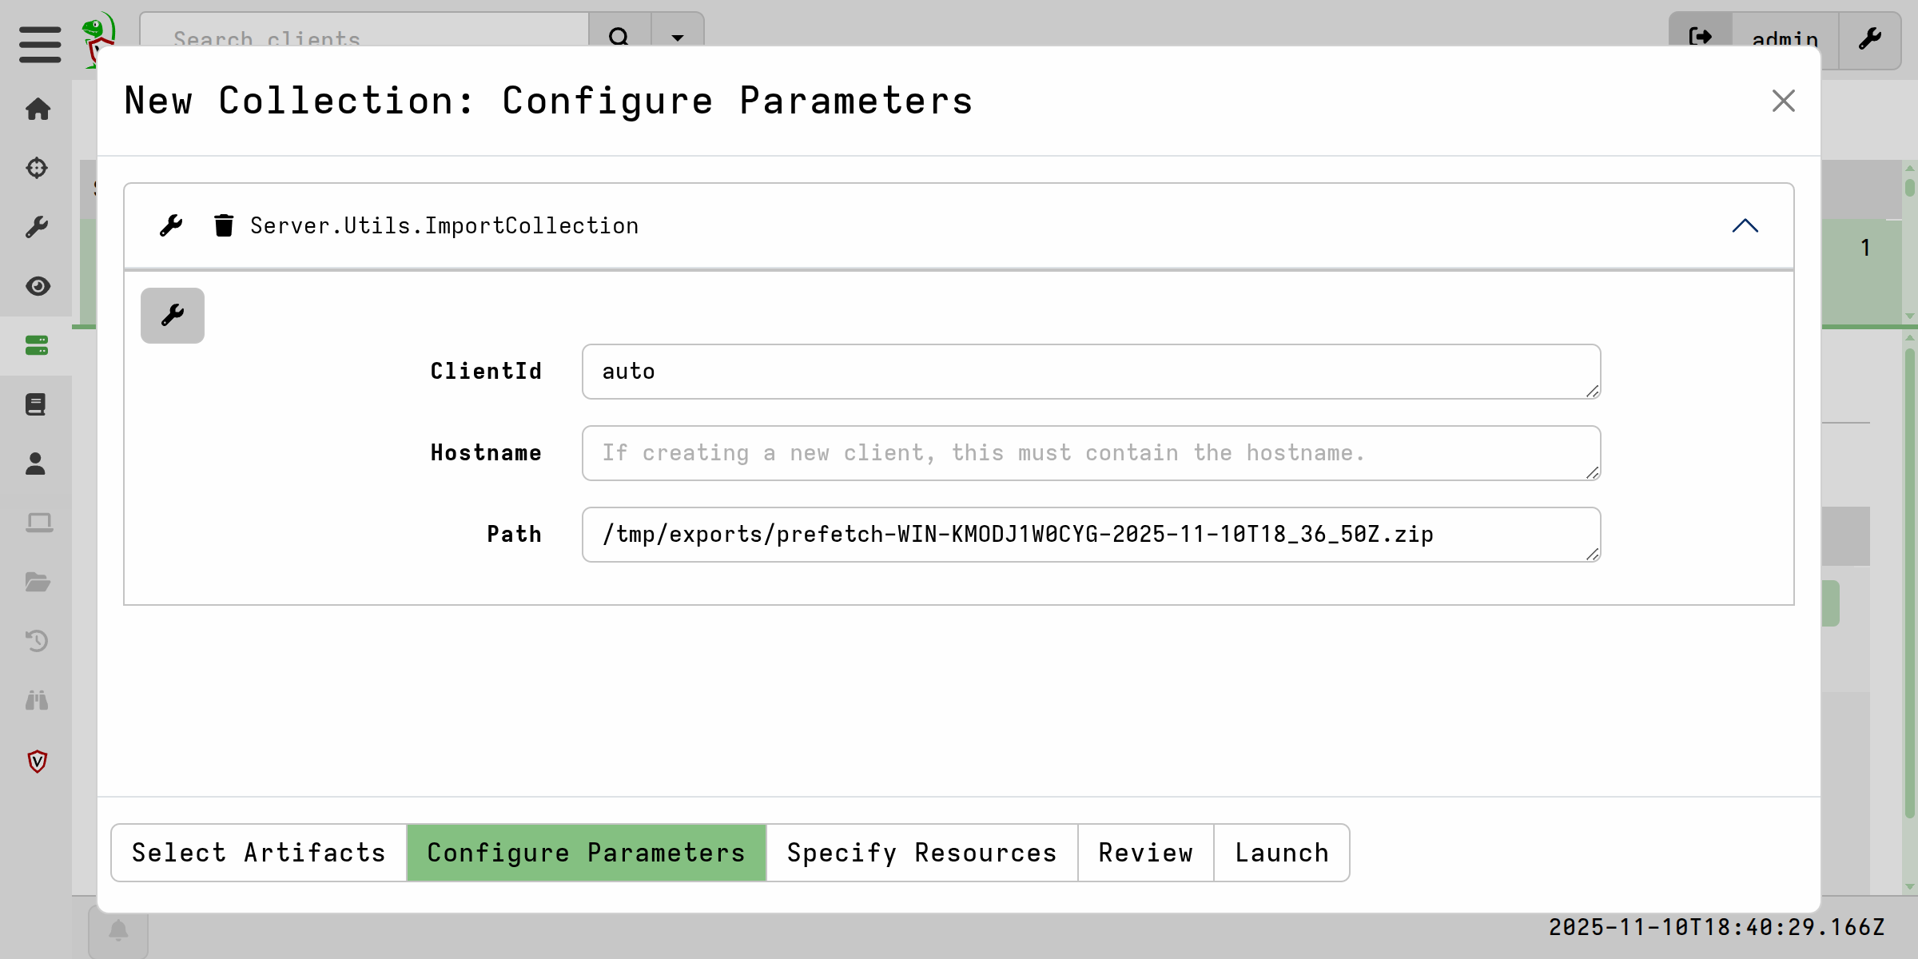Switch to the Select Artifacts step
Screen dimensions: 1918x959
pyautogui.click(x=257, y=852)
